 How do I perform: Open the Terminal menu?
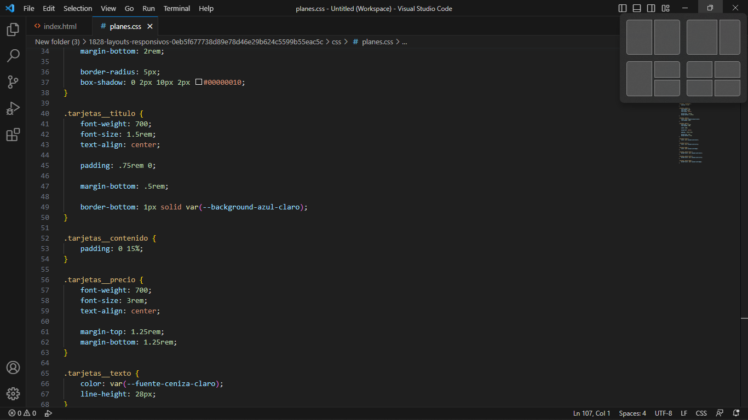[x=176, y=8]
